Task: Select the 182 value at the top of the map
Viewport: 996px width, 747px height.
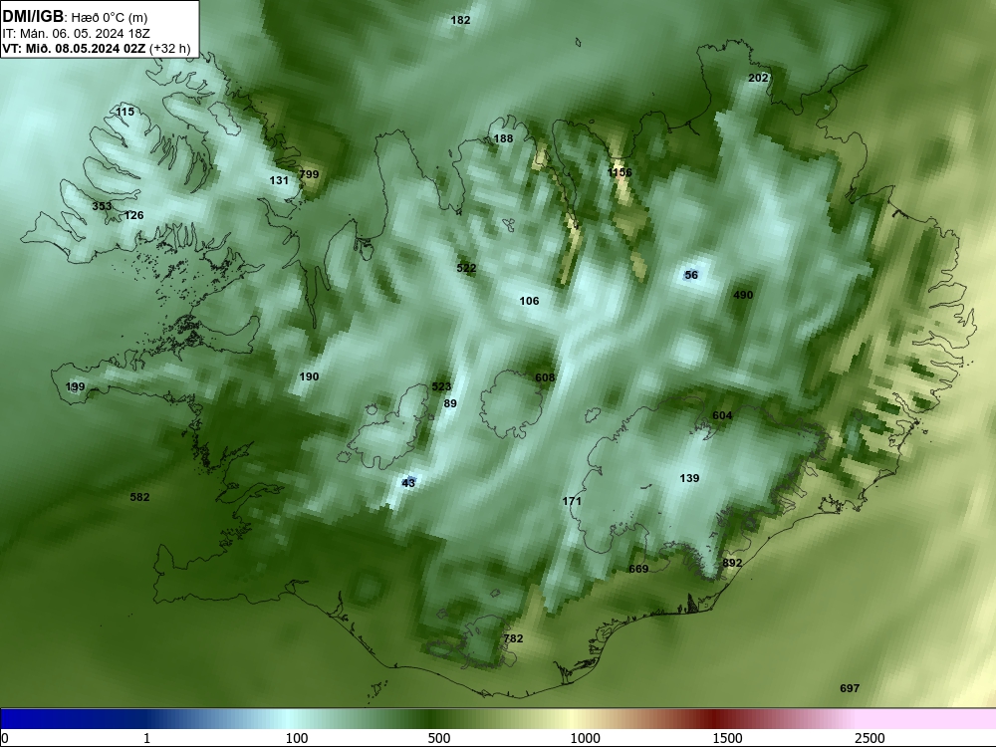Action: pos(460,20)
